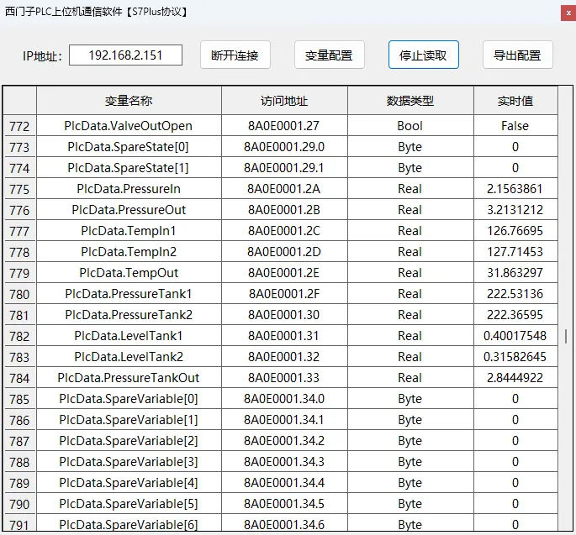Click value cell 222.36595
Screen dimensions: 576x535
pos(515,315)
